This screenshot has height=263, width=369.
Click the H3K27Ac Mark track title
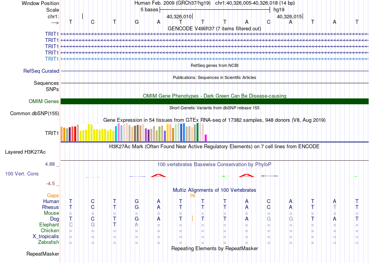pyautogui.click(x=214, y=146)
